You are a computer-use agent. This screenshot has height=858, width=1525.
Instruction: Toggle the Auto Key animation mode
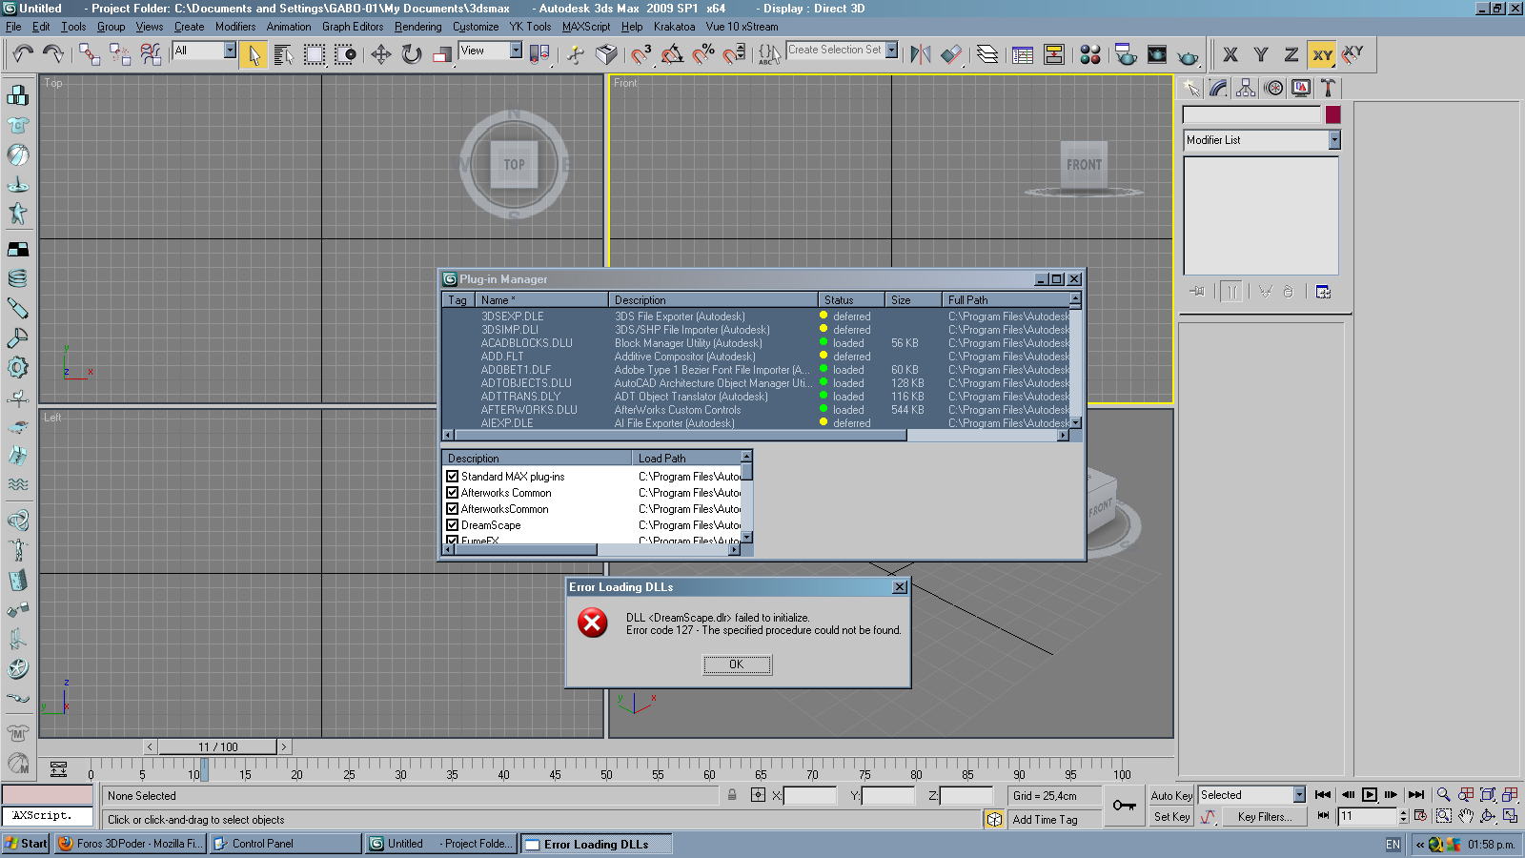[x=1171, y=795]
